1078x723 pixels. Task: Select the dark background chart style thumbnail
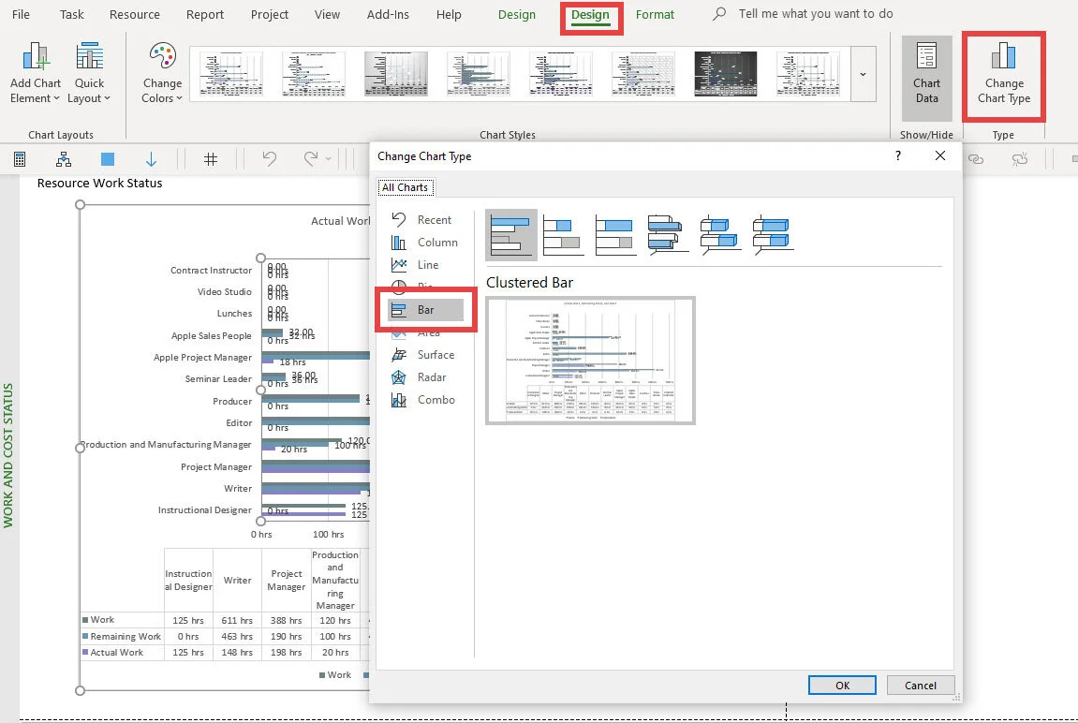(x=725, y=74)
